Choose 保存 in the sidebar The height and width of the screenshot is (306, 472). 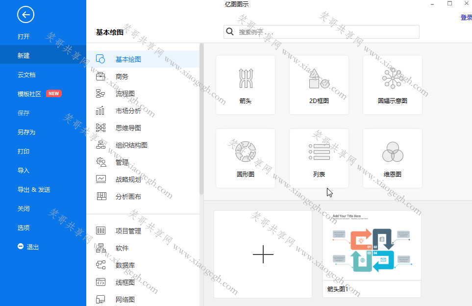pos(24,113)
